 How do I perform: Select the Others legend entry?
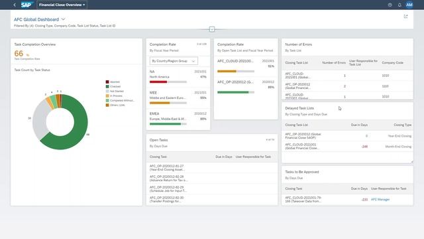point(115,105)
